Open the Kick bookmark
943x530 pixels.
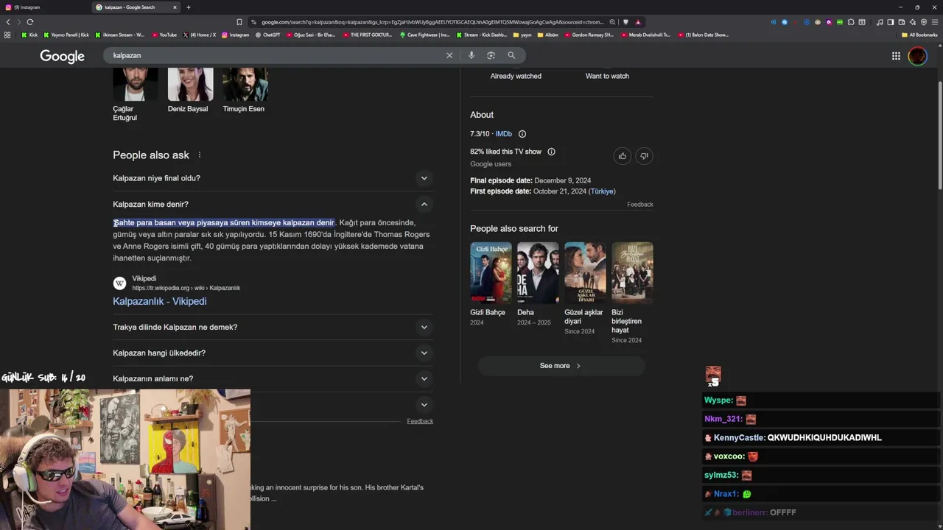29,35
